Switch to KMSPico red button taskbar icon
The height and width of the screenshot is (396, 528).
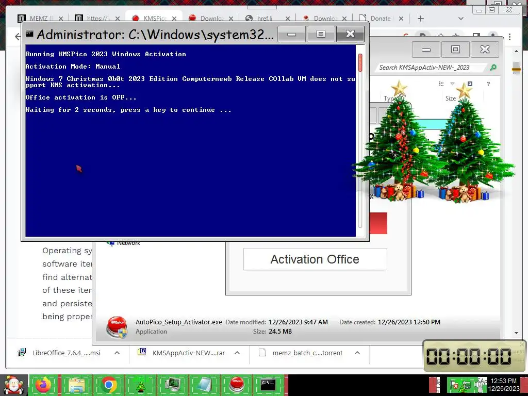[236, 385]
